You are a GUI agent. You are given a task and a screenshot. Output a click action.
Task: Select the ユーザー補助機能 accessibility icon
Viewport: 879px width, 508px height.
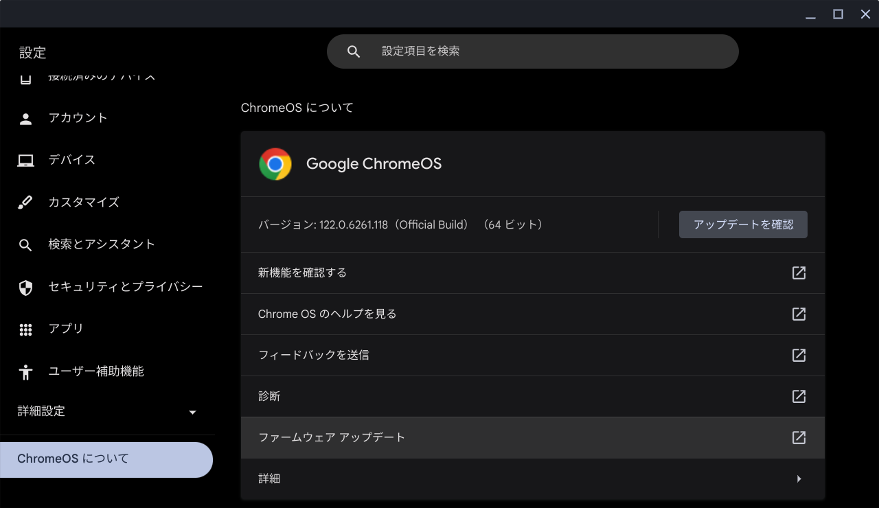[x=25, y=371]
